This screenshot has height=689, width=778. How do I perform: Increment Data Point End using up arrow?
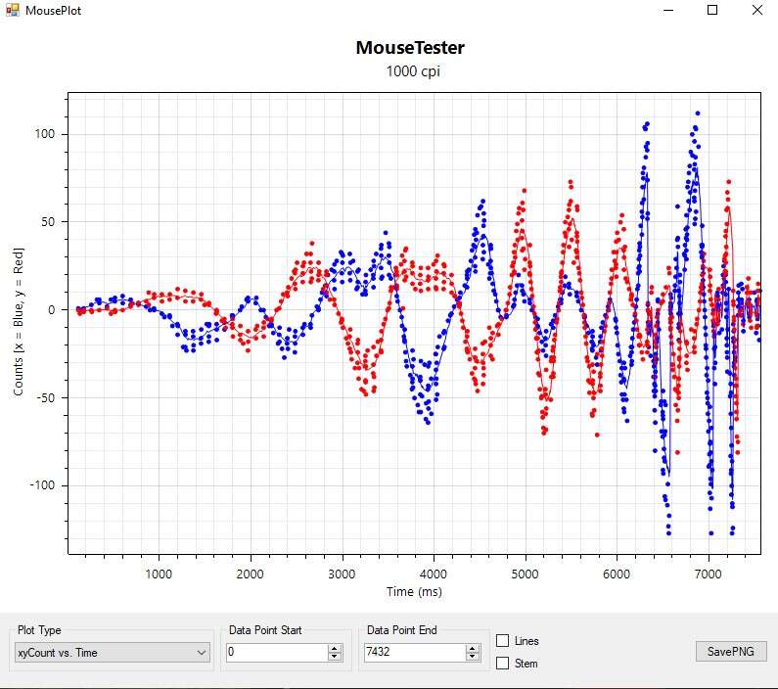pyautogui.click(x=474, y=648)
